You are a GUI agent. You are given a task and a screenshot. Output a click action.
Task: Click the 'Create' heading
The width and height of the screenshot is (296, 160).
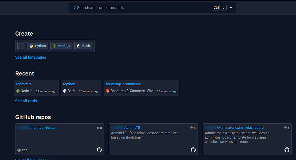pyautogui.click(x=24, y=34)
